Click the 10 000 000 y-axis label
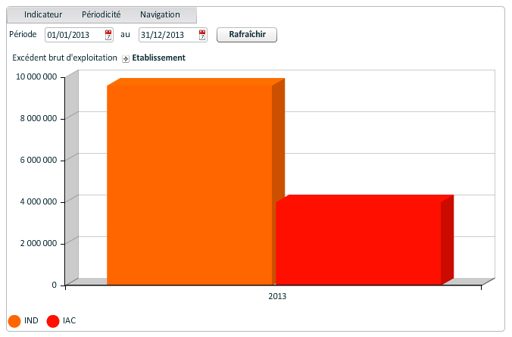 36,76
